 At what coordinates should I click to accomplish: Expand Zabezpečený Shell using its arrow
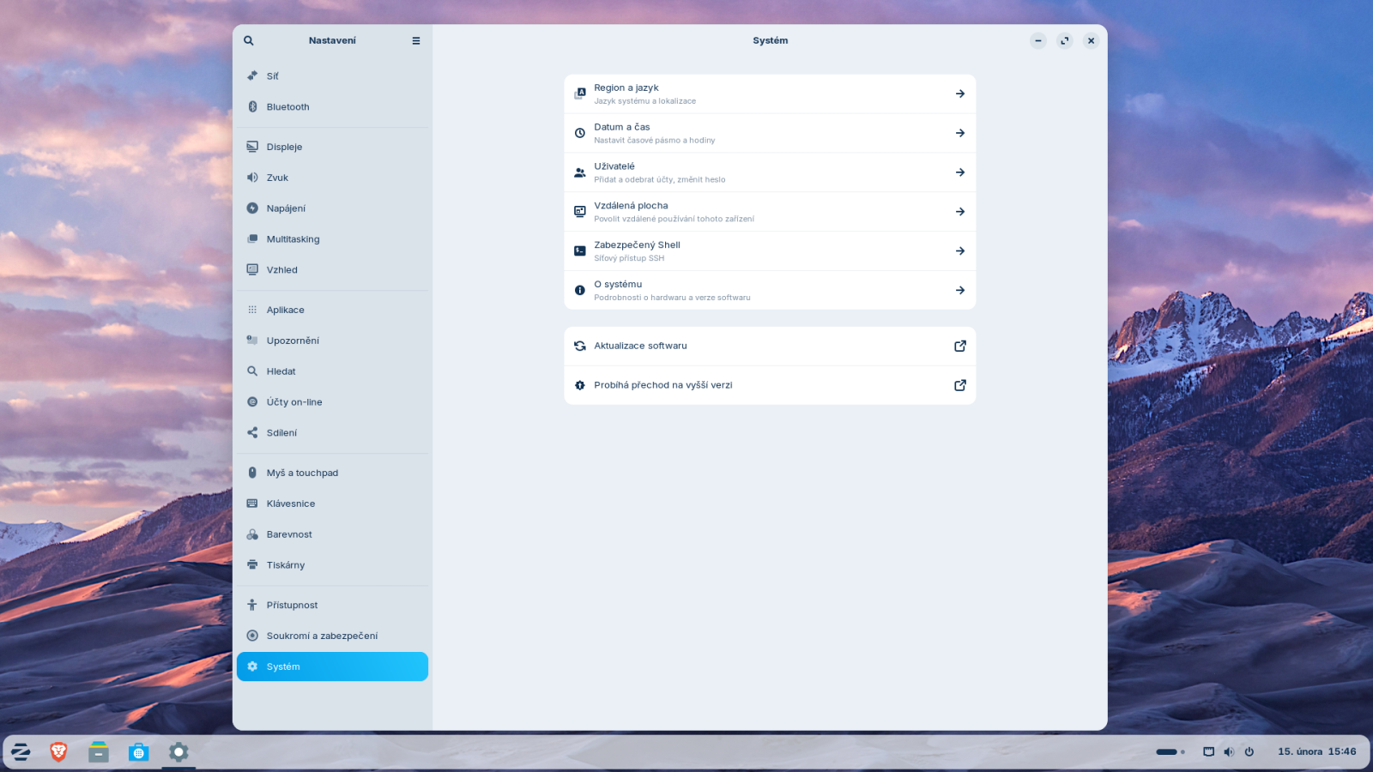point(960,251)
